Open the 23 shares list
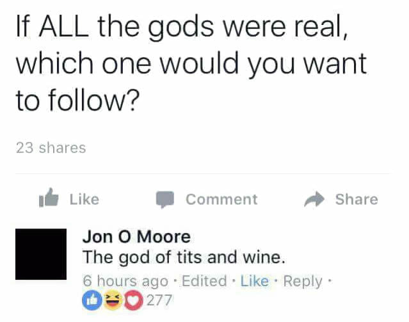409x322 pixels. 51,148
